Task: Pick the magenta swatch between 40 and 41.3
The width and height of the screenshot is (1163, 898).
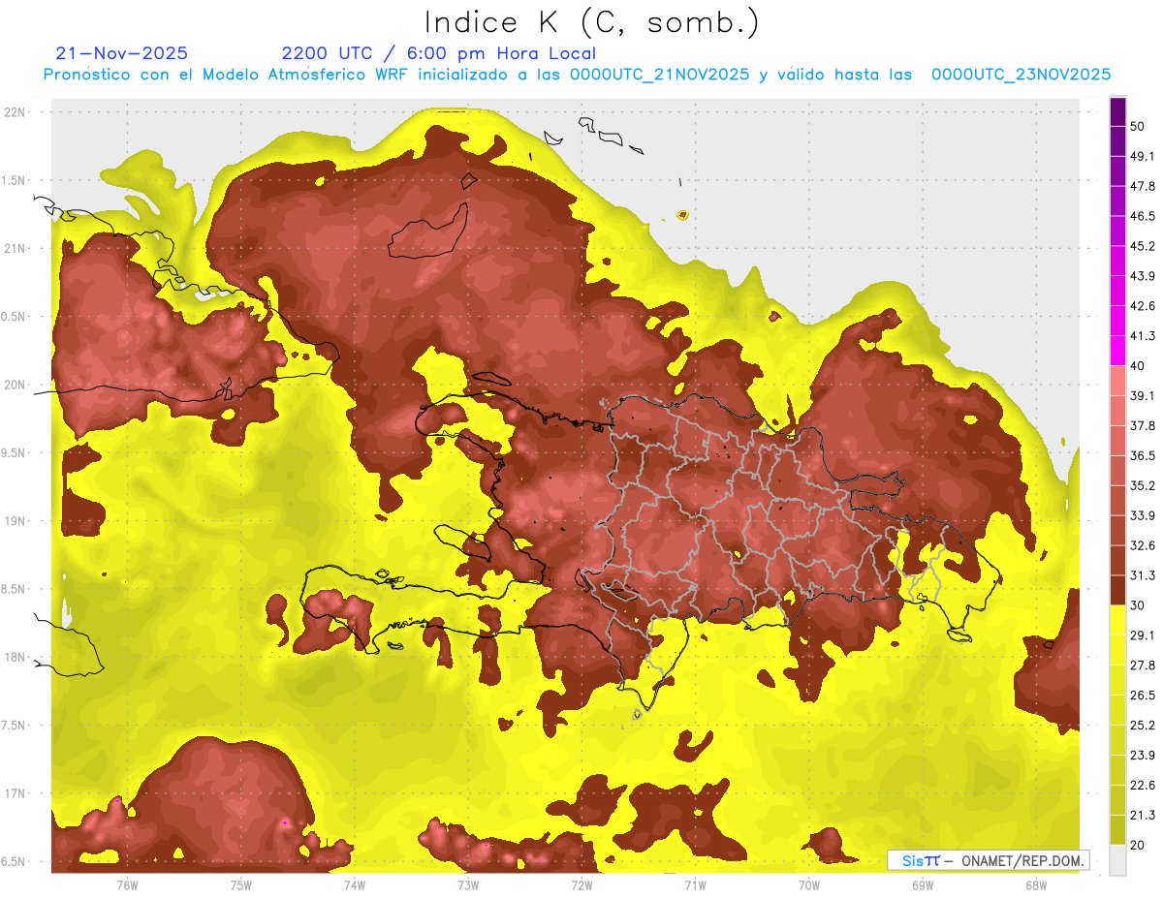Action: point(1117,351)
